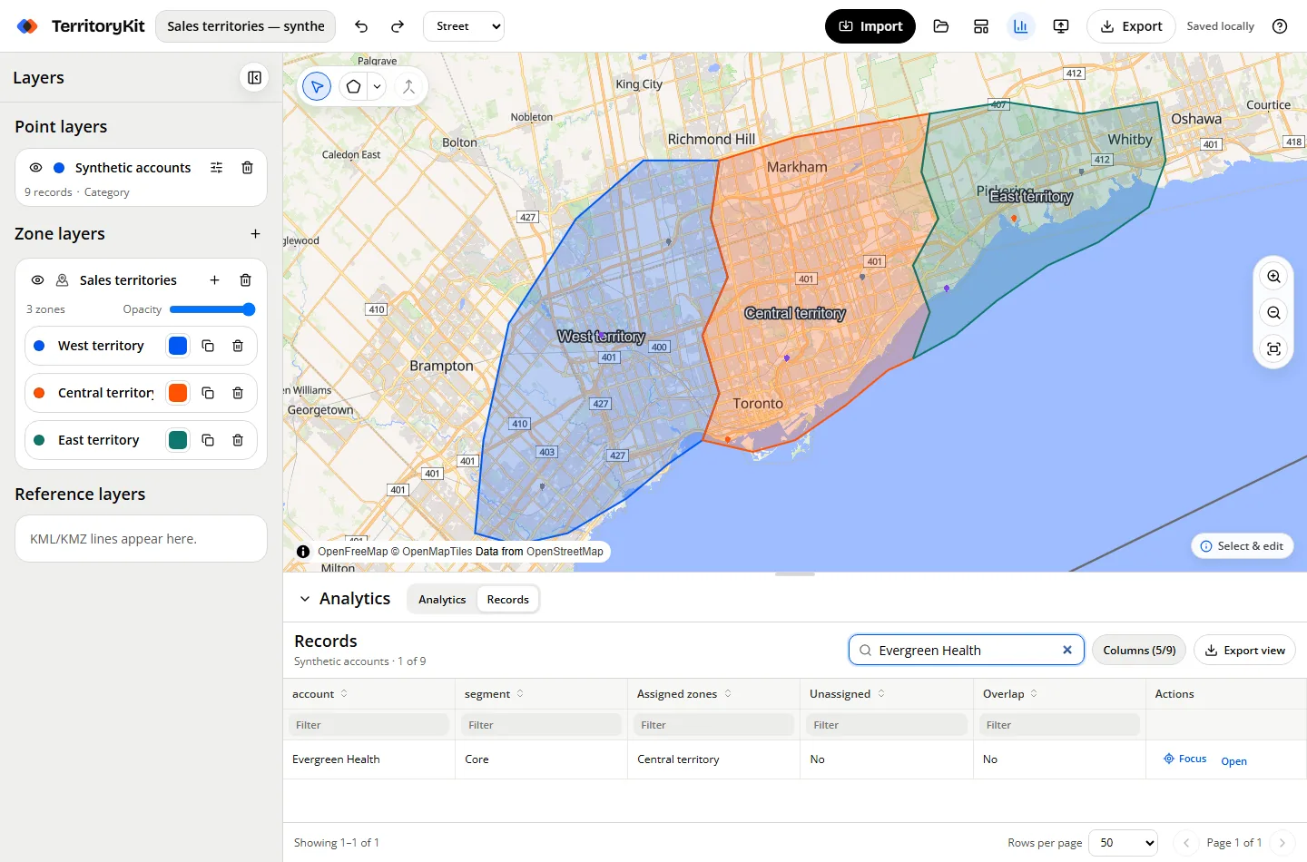This screenshot has height=862, width=1307.
Task: Zoom out on the map
Action: (1274, 313)
